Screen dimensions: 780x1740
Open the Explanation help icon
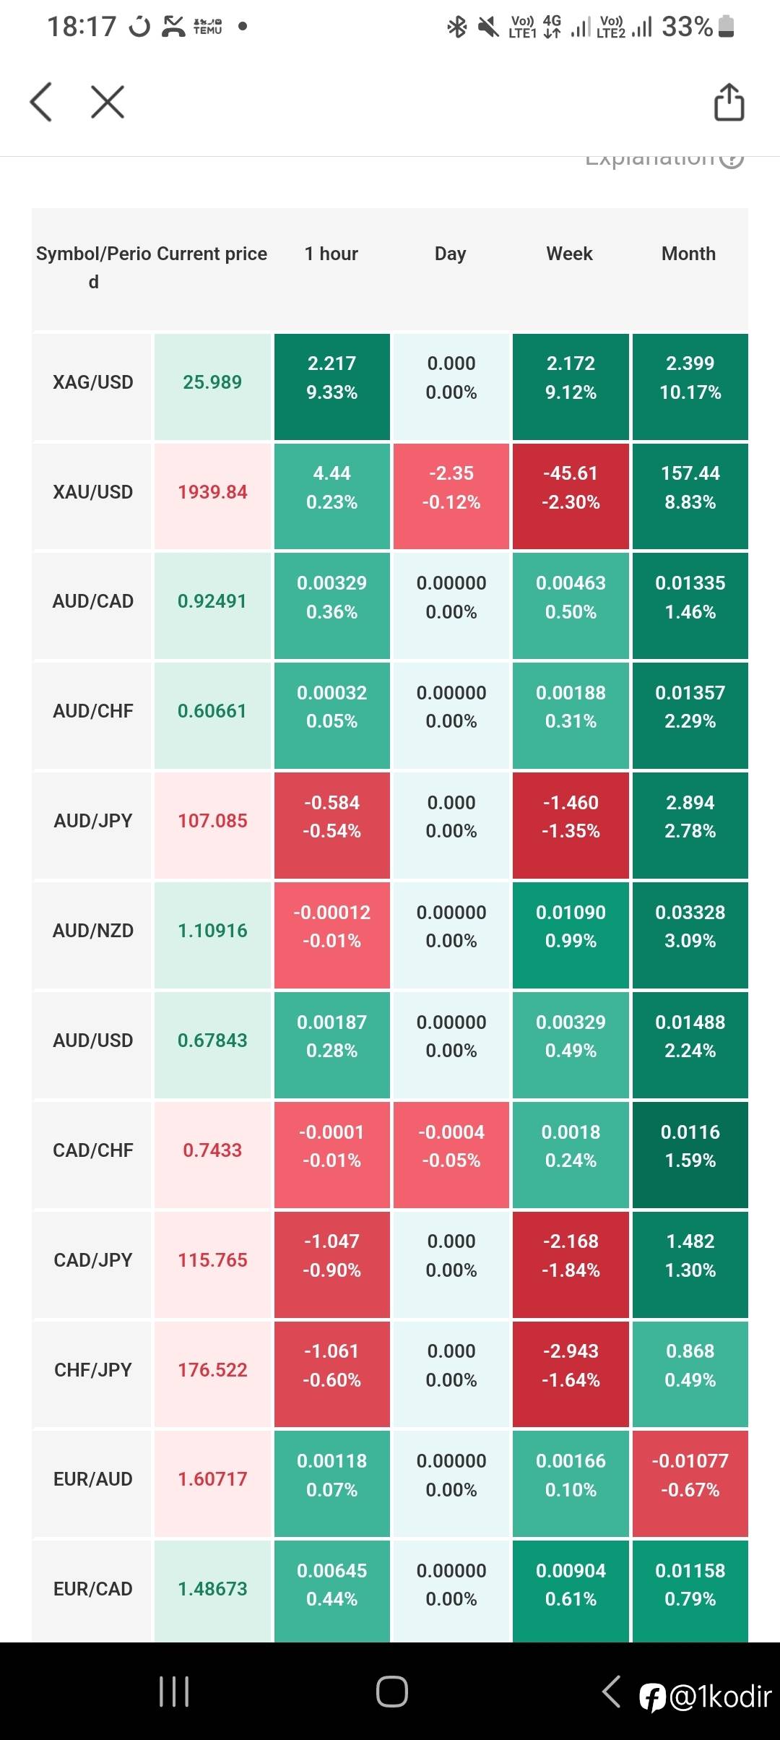[732, 160]
